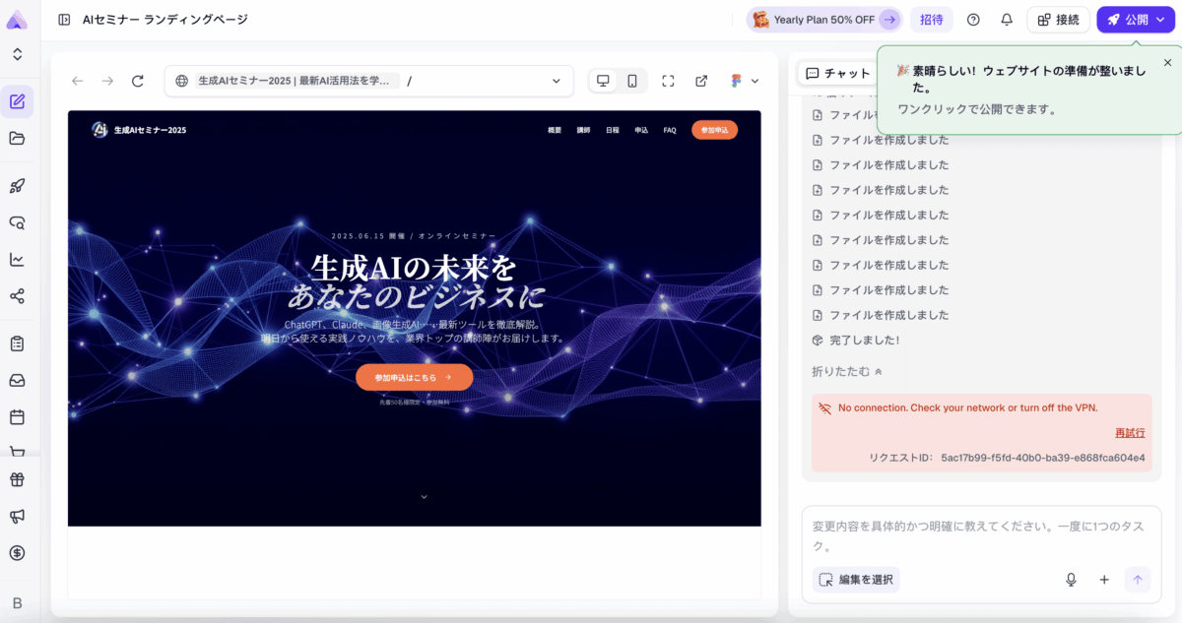Click the 再試行 retry link
Viewport: 1182px width, 623px height.
pyautogui.click(x=1130, y=432)
